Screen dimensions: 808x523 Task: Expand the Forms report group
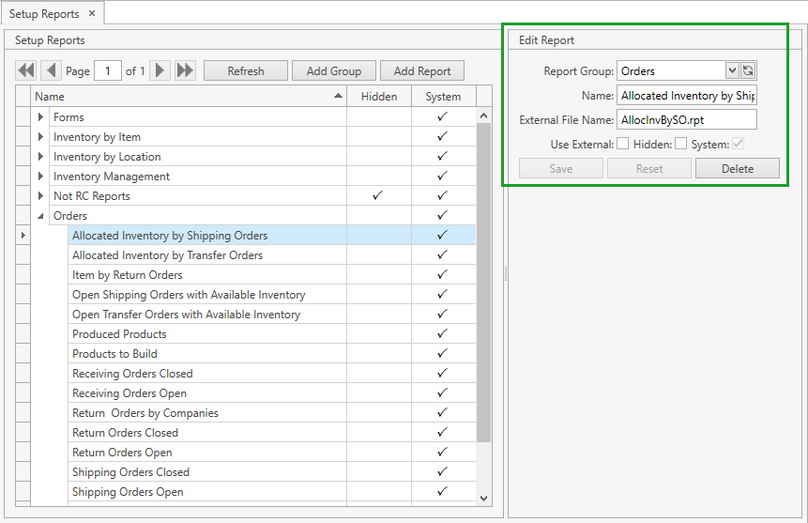(x=40, y=117)
